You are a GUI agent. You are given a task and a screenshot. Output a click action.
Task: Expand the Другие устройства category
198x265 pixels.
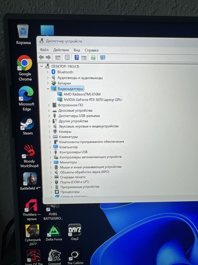tap(49, 121)
